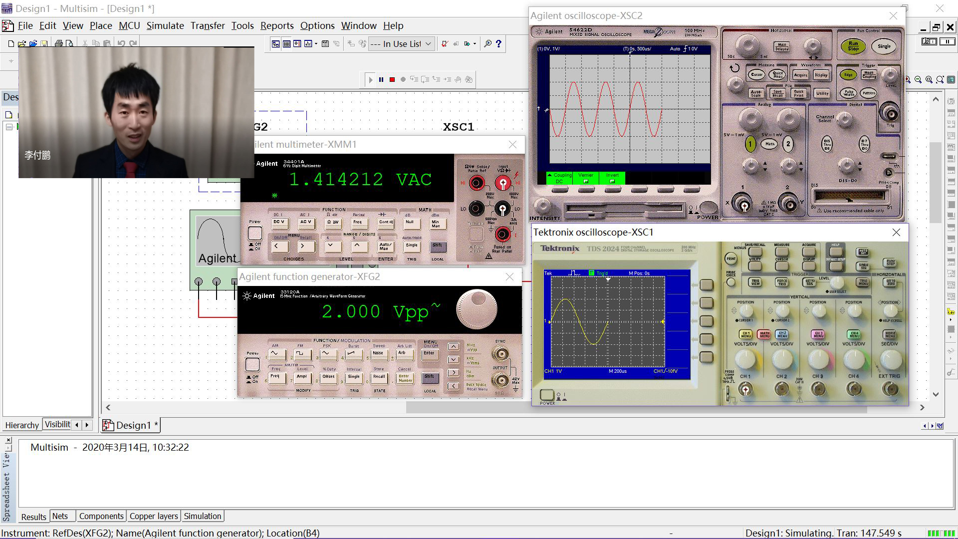The width and height of the screenshot is (958, 539).
Task: Click Utility button on Agilent oscilloscope
Action: [x=822, y=93]
